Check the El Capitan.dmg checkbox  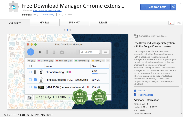(x=30, y=72)
